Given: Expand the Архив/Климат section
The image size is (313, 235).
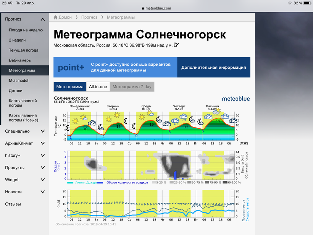Looking at the screenshot, I should click(x=42, y=144).
